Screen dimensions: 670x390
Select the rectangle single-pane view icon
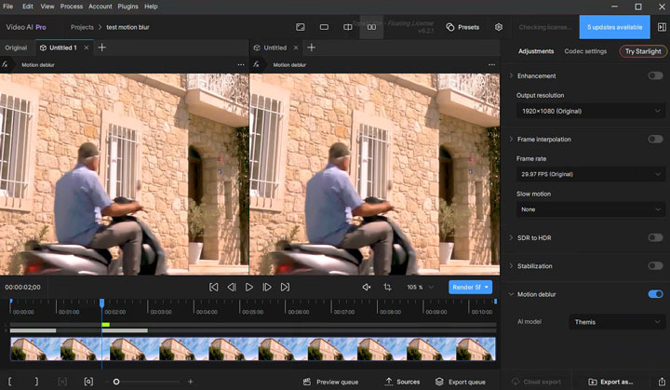click(x=325, y=27)
